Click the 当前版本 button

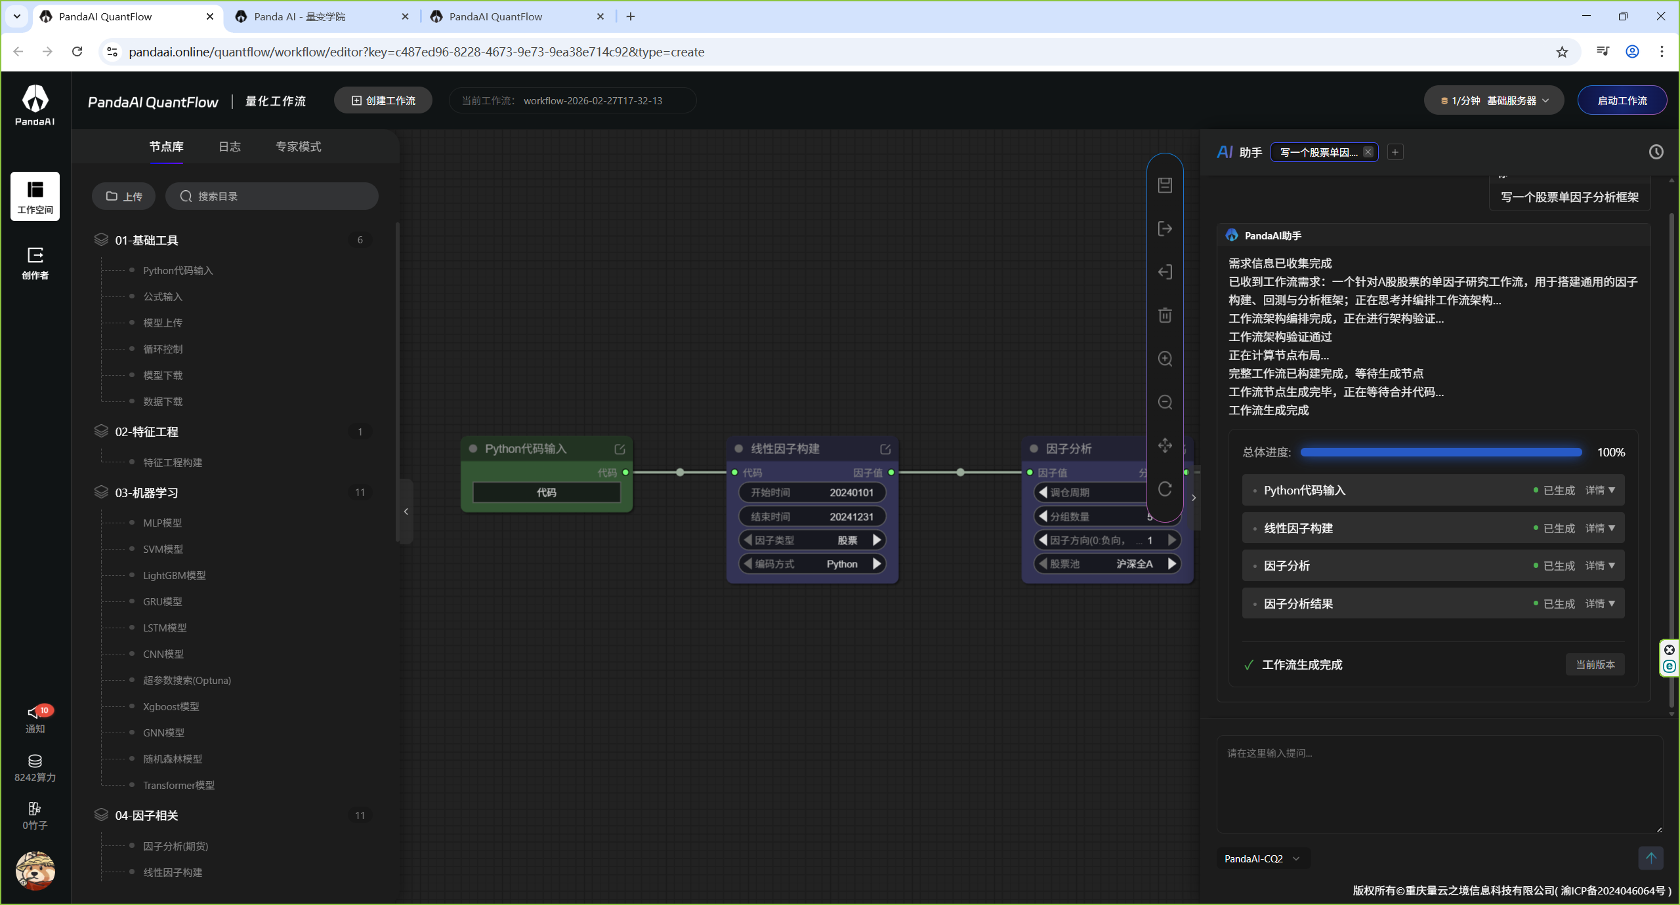[x=1595, y=664]
